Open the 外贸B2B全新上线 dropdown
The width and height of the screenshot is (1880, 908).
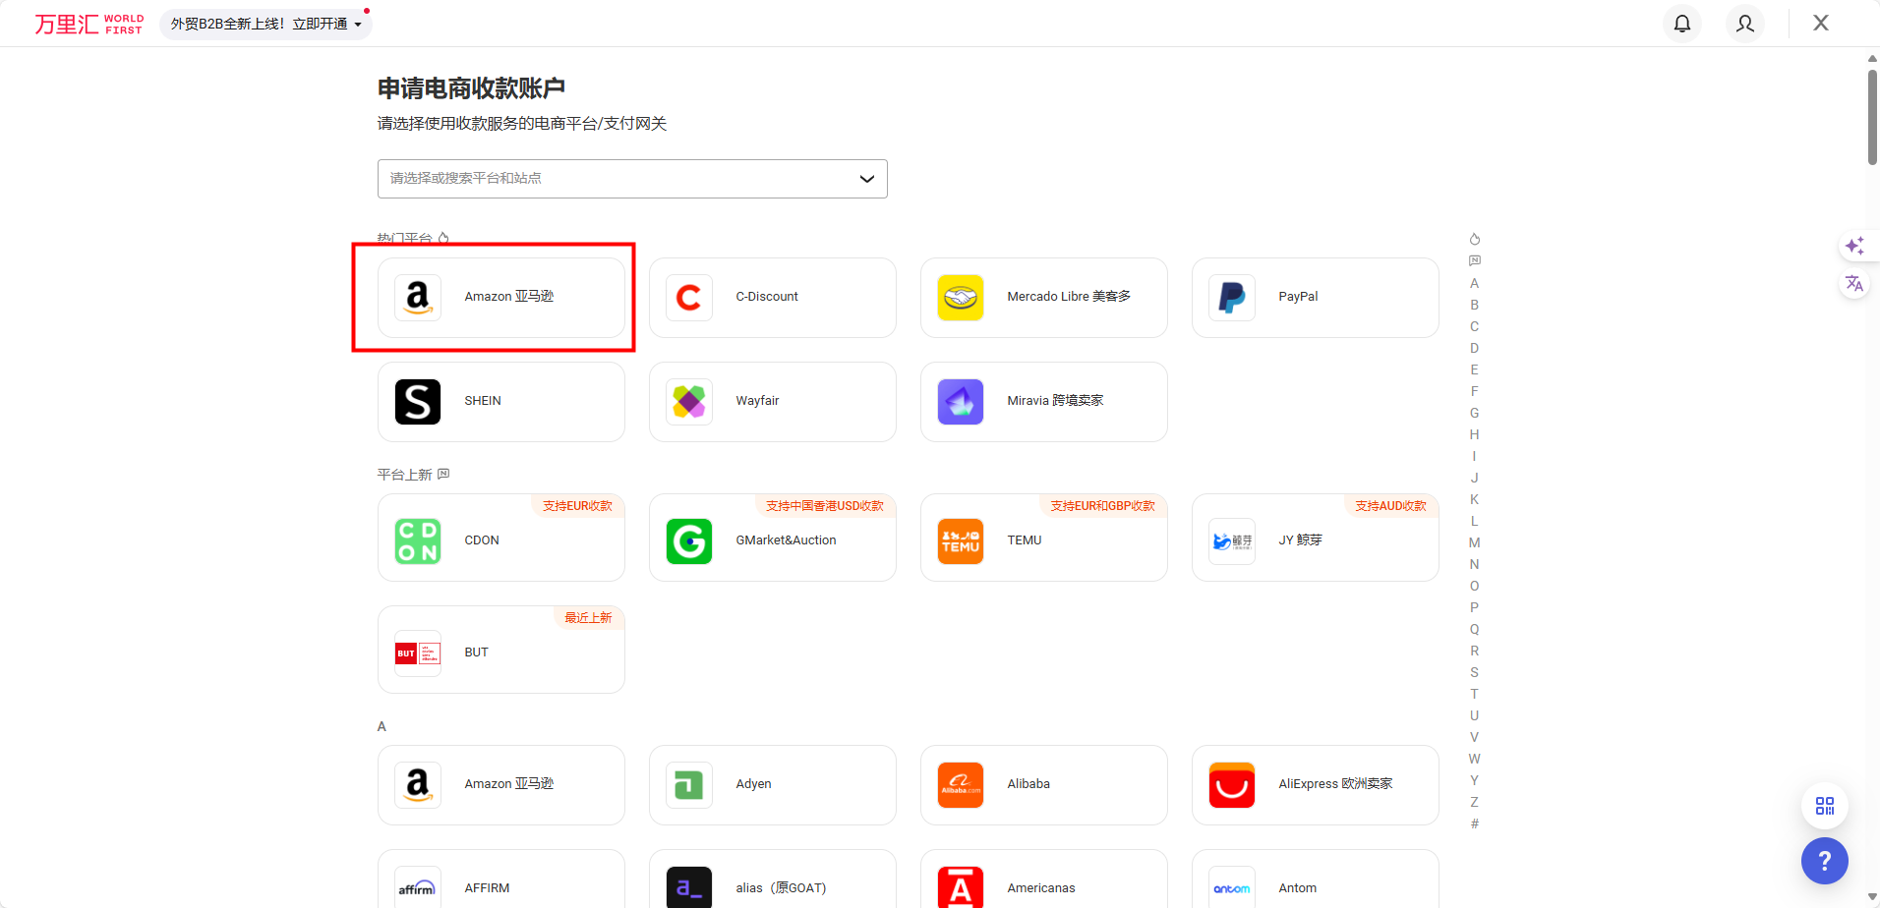point(265,24)
